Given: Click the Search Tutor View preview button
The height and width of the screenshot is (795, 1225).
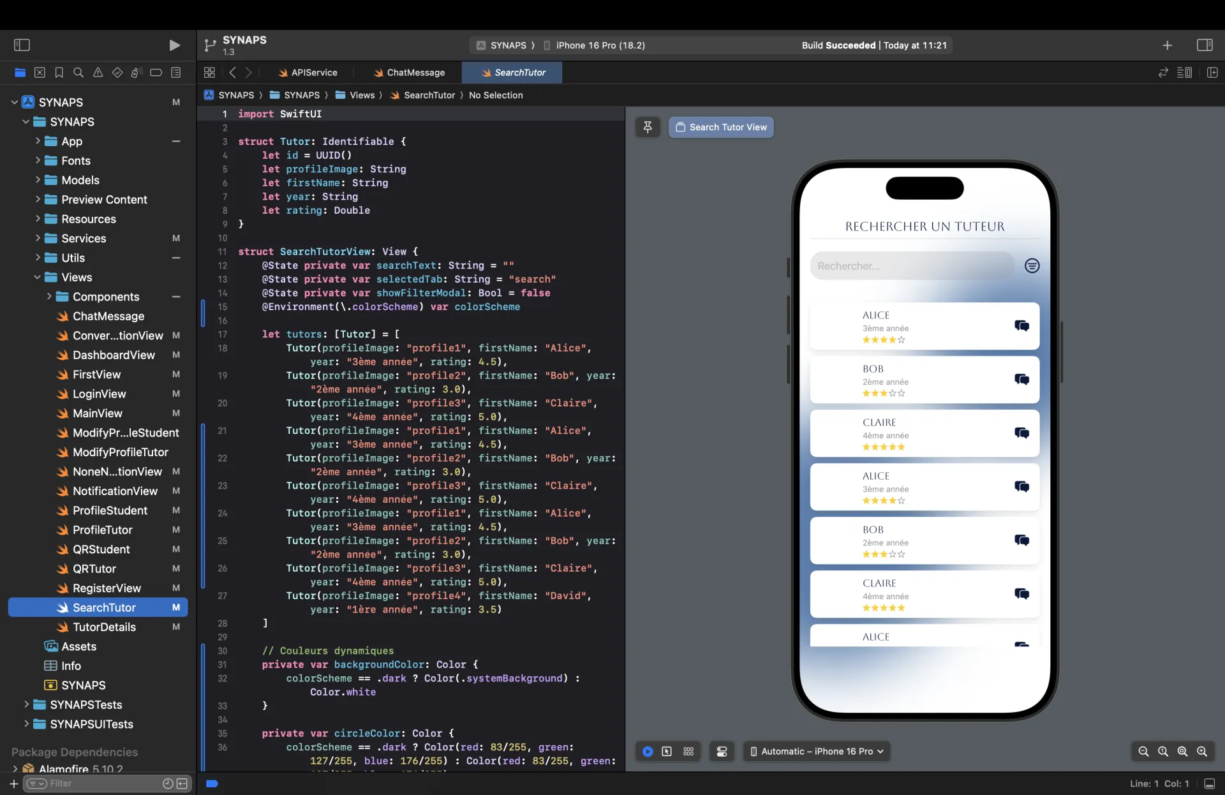Looking at the screenshot, I should tap(721, 127).
